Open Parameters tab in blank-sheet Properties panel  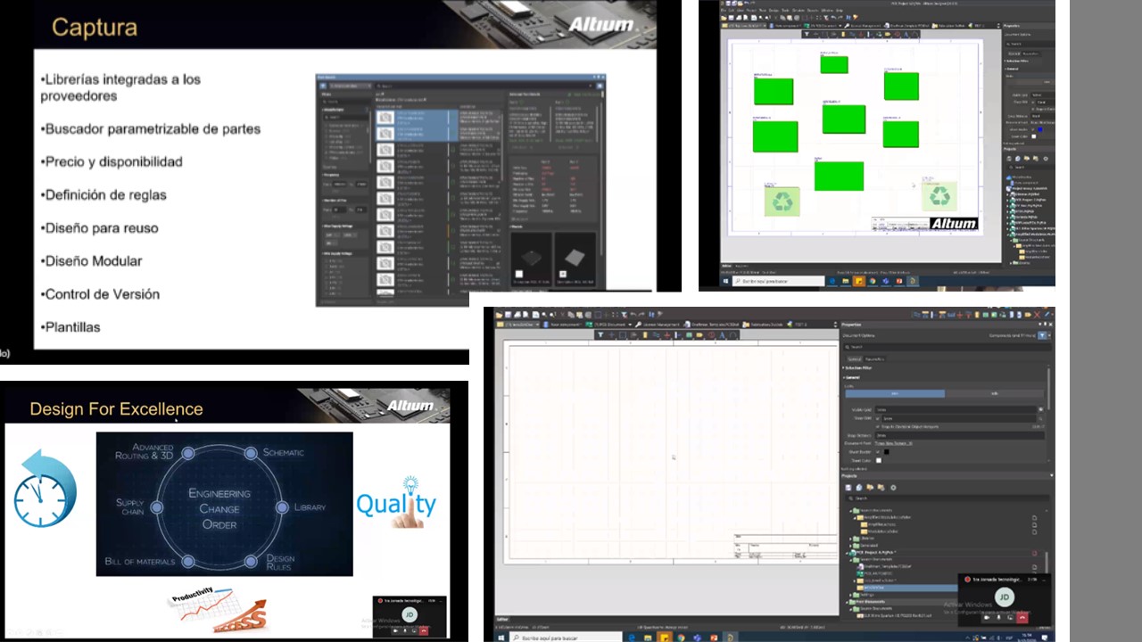(874, 359)
